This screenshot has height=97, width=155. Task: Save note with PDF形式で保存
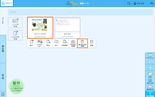pos(73,43)
